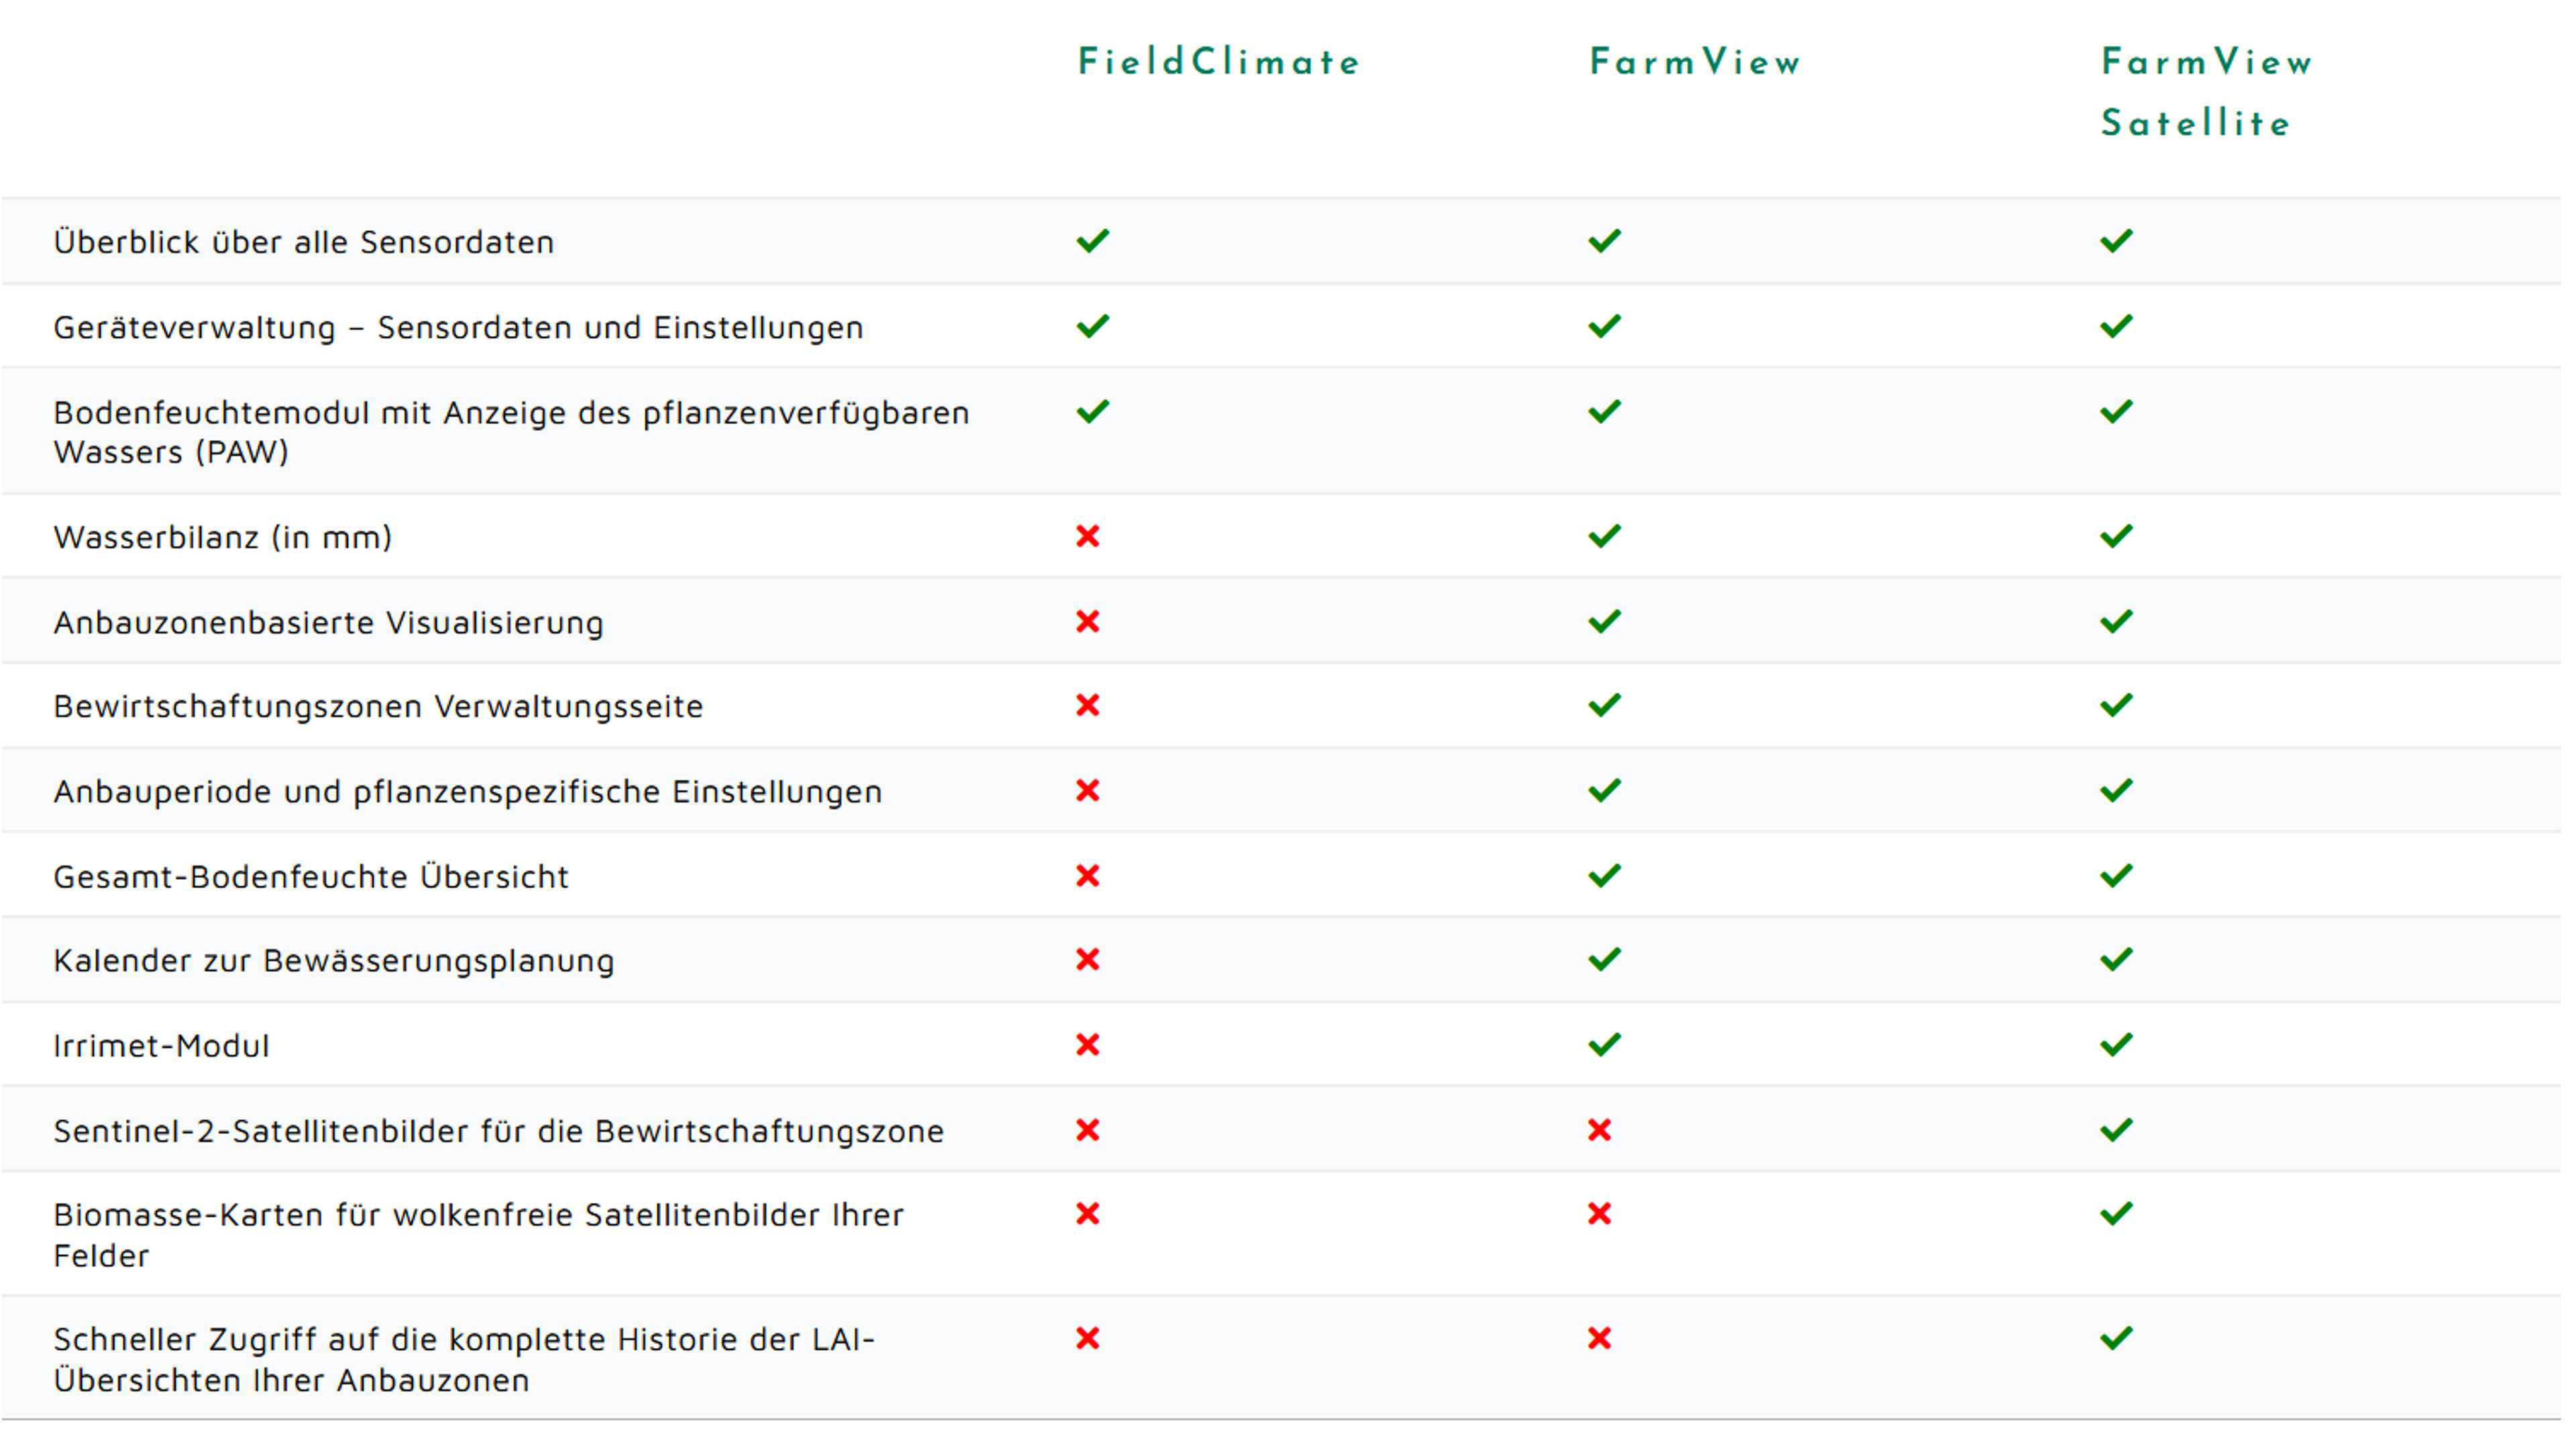Click the Gesamt-Bodenfeuchte Übersicht row text
Viewport: 2576px width, 1430px height.
point(311,877)
